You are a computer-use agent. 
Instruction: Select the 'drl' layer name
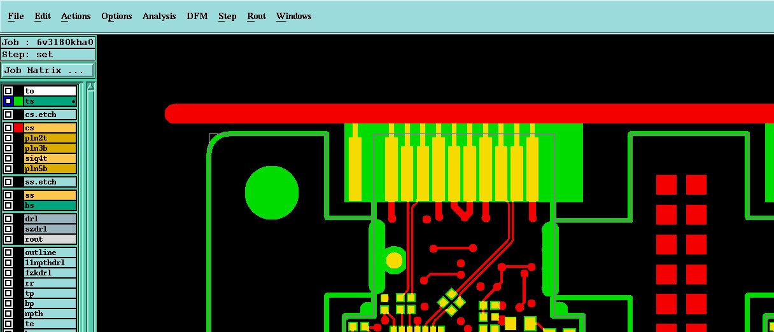(x=50, y=219)
